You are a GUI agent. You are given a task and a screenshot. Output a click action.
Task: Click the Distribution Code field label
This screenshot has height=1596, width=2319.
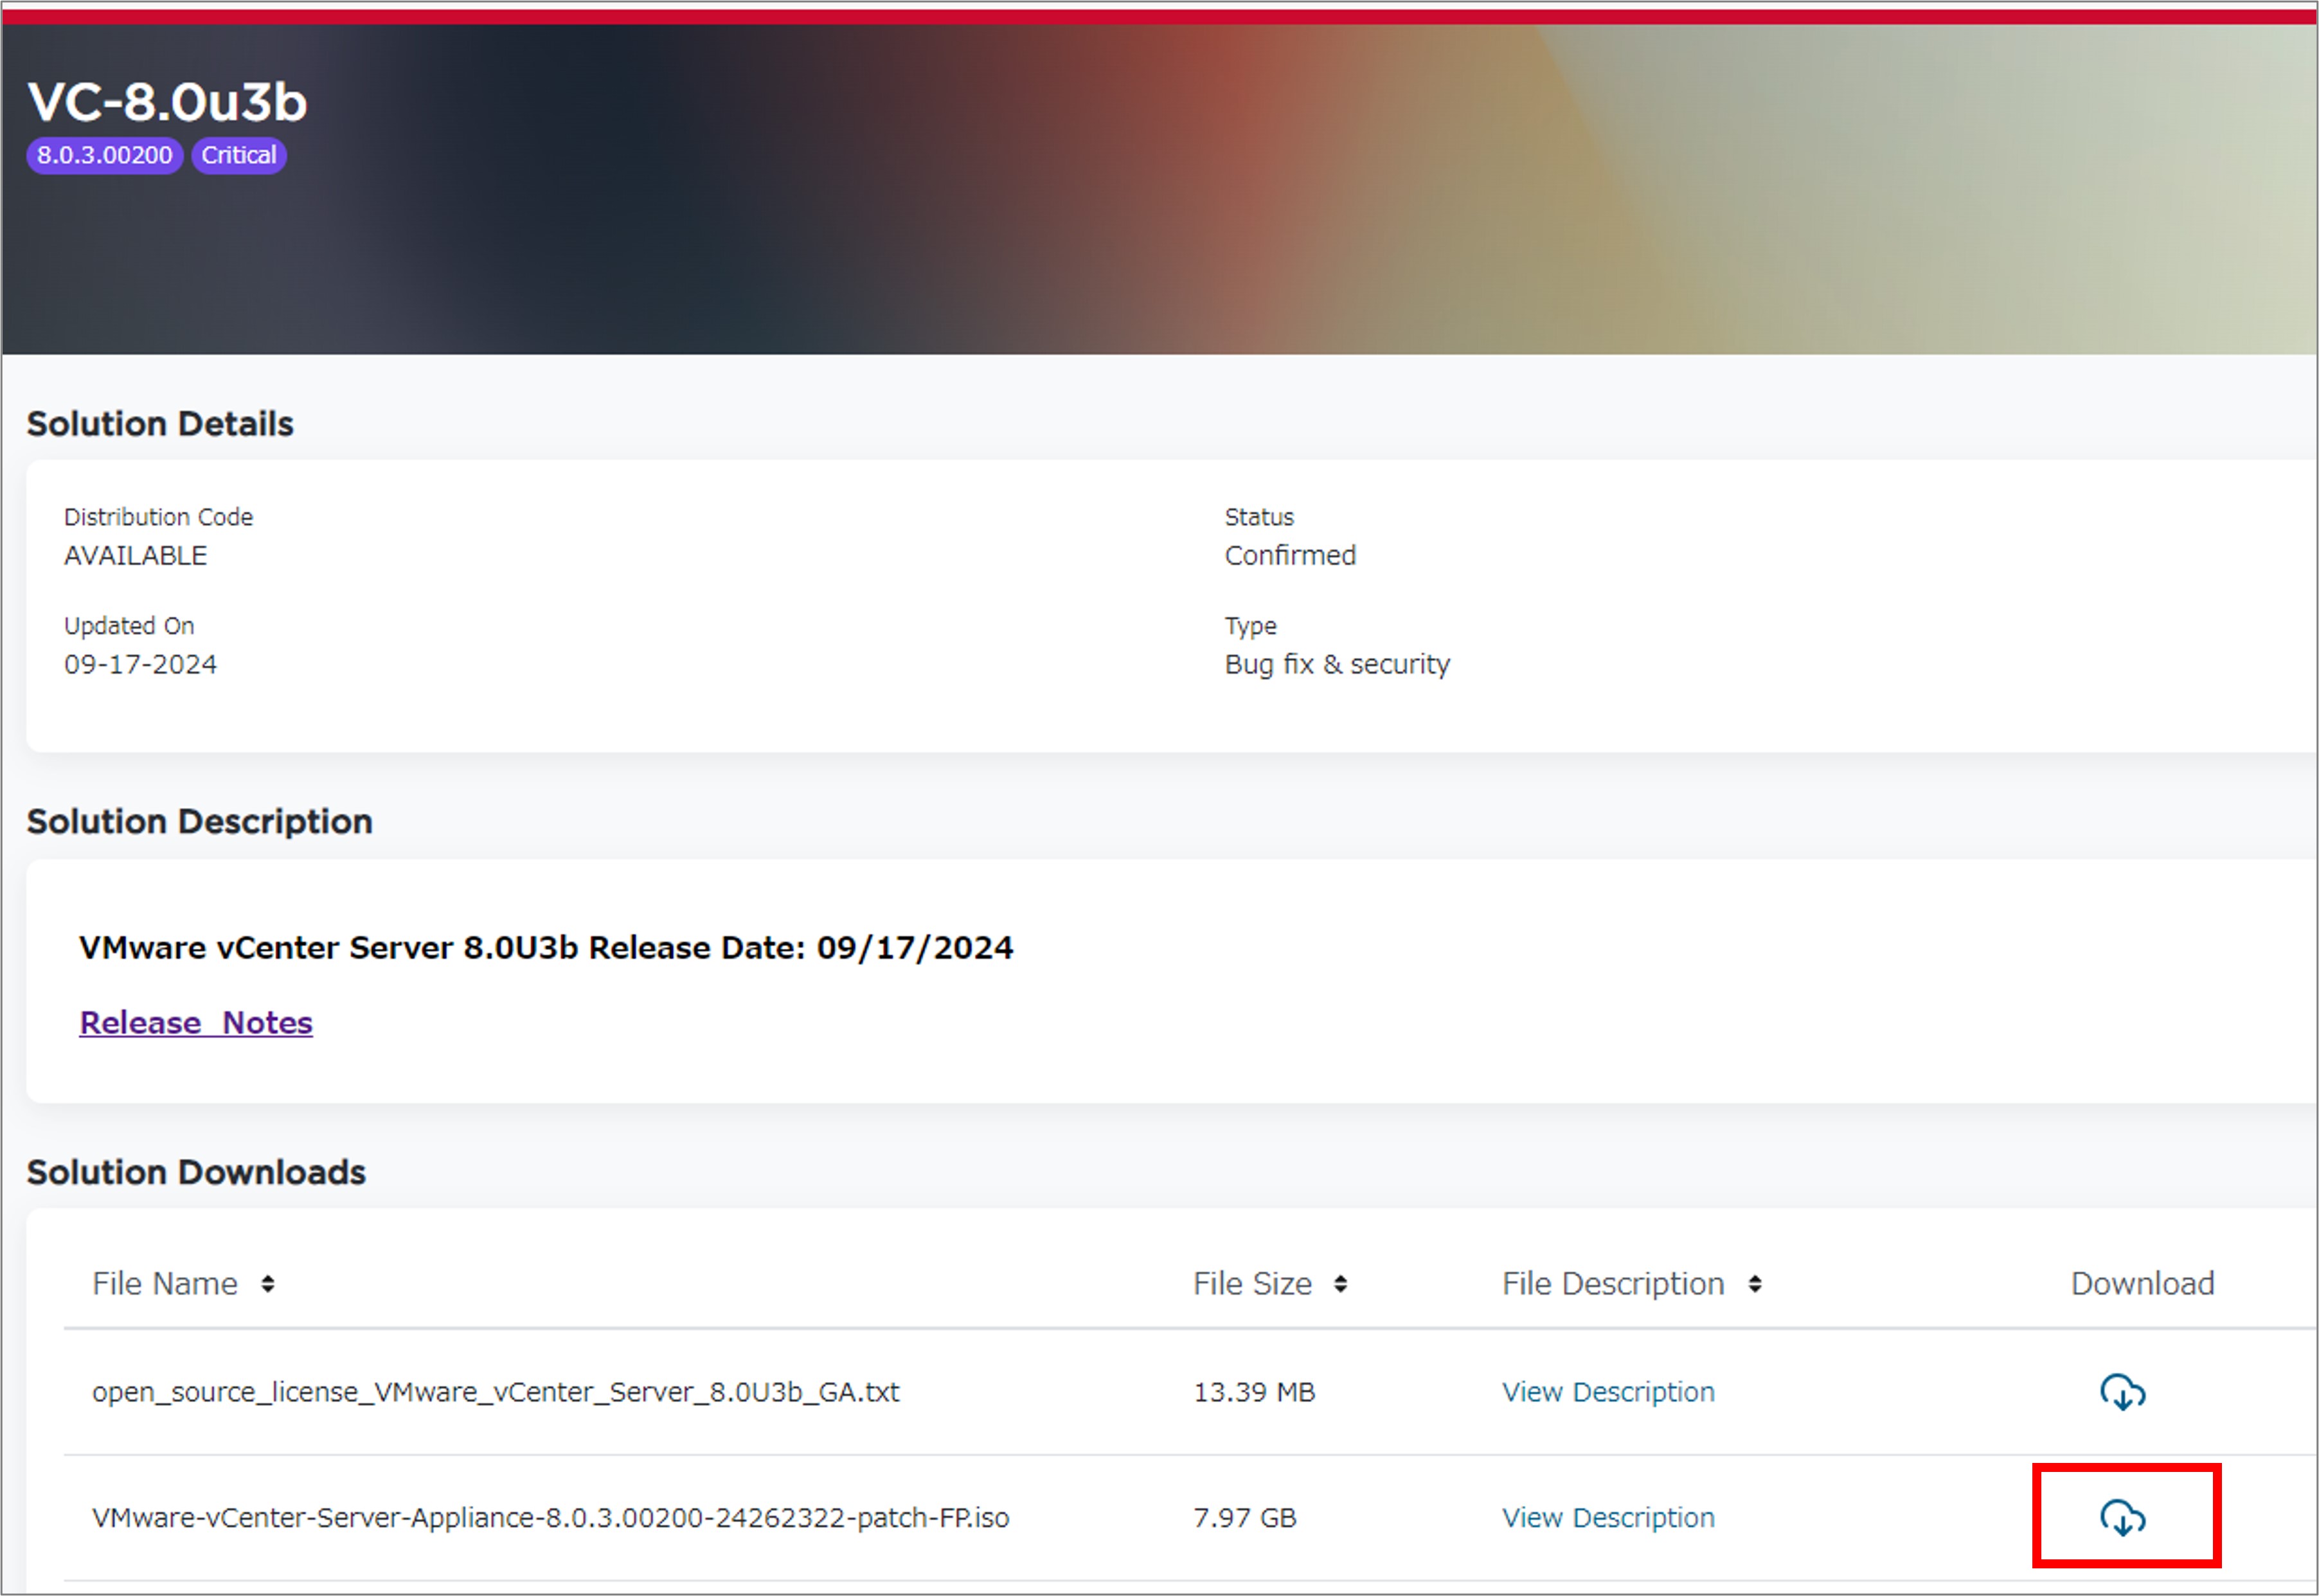click(x=159, y=518)
